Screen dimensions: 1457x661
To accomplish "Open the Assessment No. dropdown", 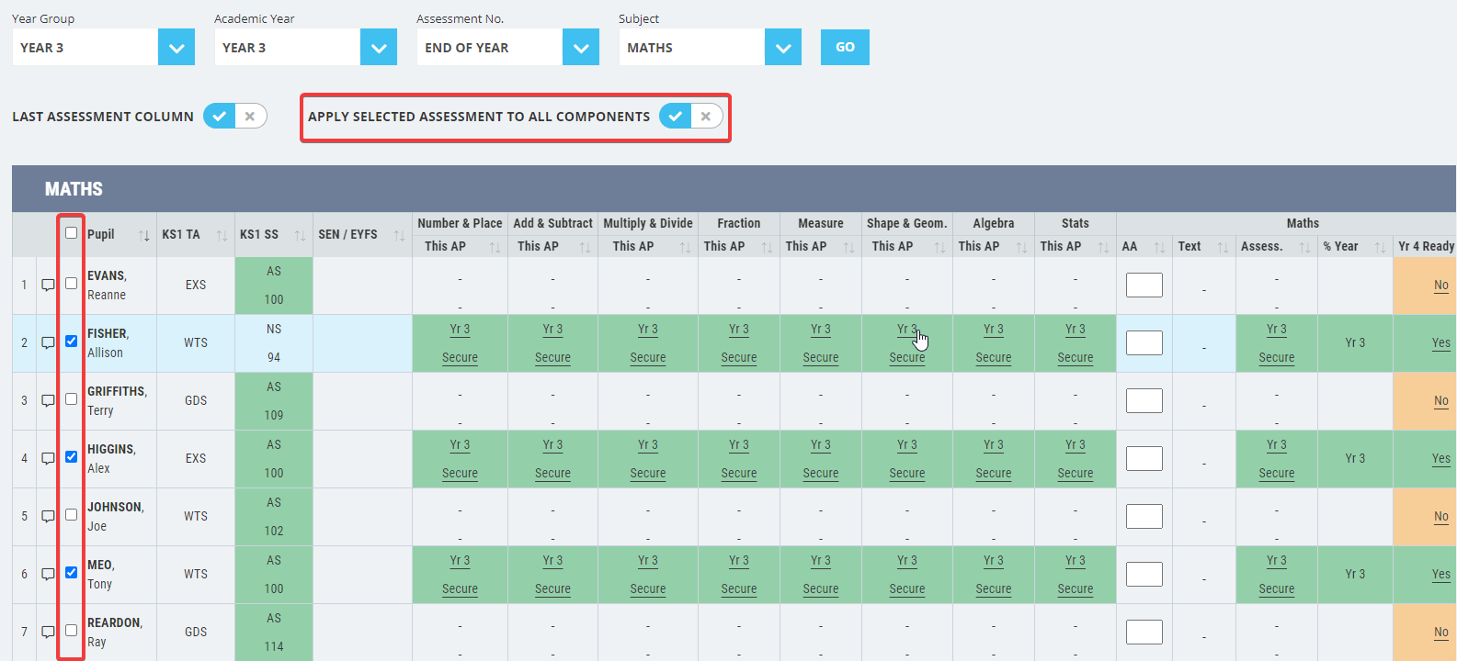I will (507, 48).
